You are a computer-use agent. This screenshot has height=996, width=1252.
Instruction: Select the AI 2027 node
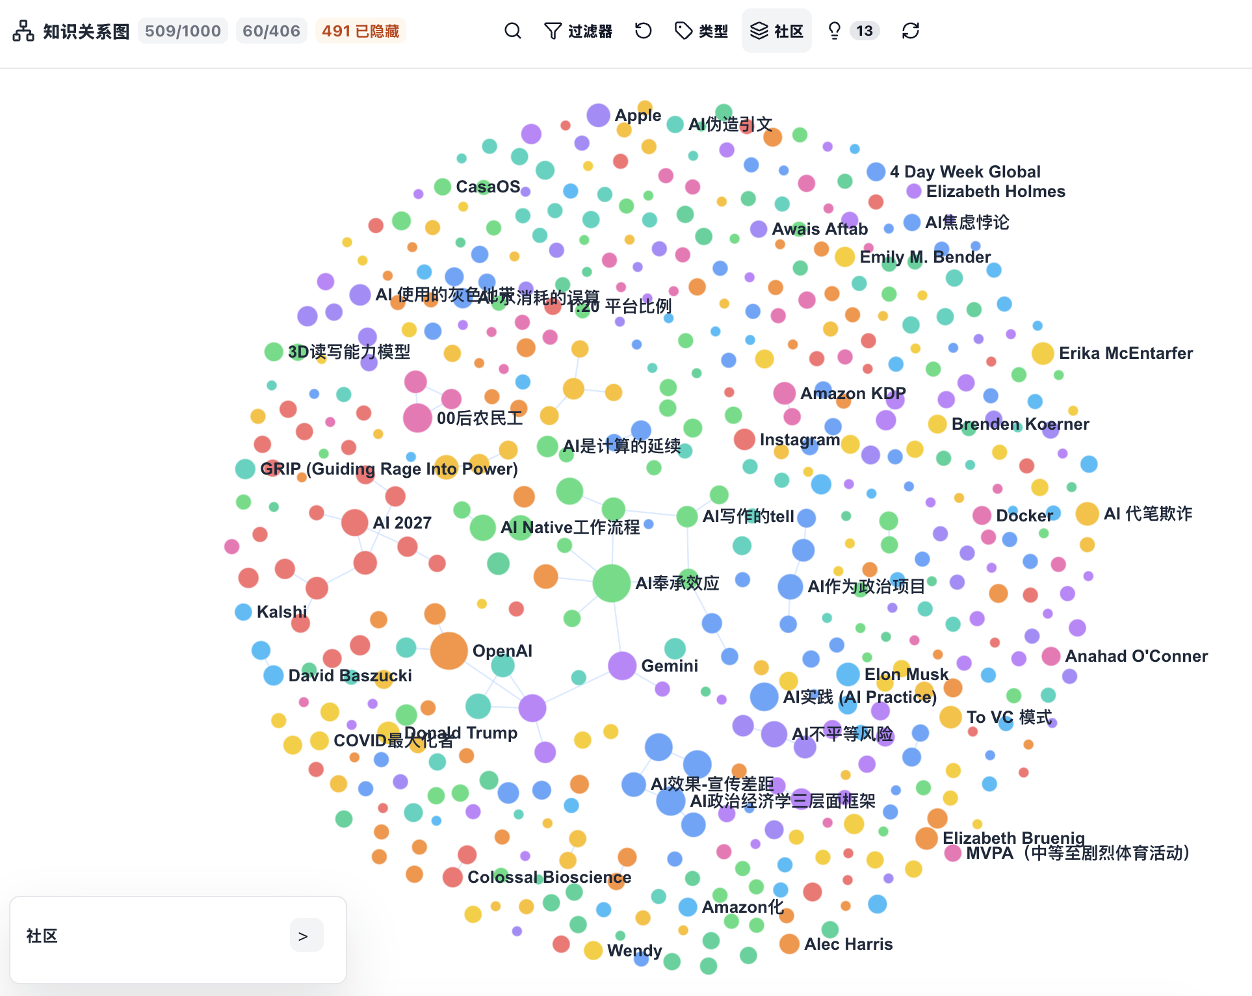pyautogui.click(x=354, y=523)
